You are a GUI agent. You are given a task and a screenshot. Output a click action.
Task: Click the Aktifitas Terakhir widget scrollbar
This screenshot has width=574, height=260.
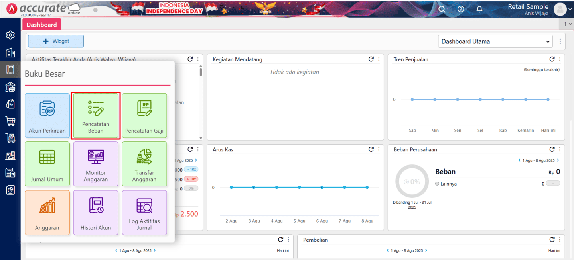tap(201, 72)
